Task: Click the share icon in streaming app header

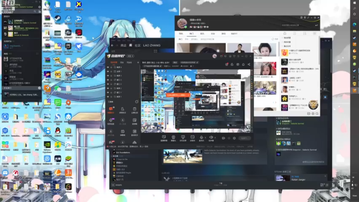Action: 249,64
